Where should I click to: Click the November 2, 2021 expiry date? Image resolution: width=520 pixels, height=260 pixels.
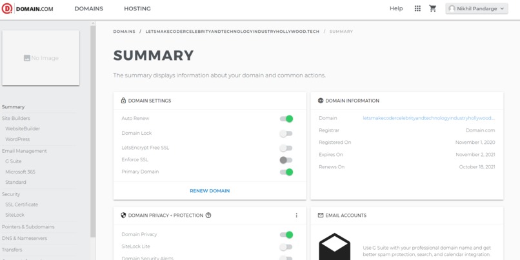click(475, 155)
